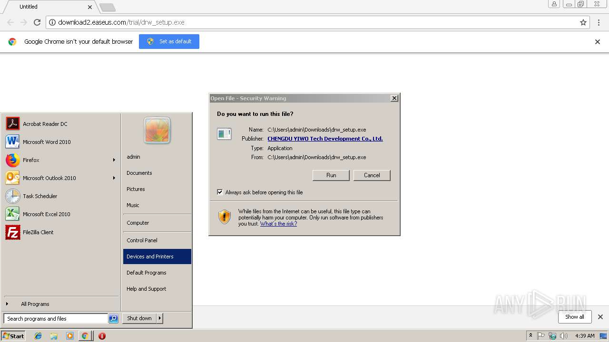
Task: Open Control Panel
Action: point(157,240)
